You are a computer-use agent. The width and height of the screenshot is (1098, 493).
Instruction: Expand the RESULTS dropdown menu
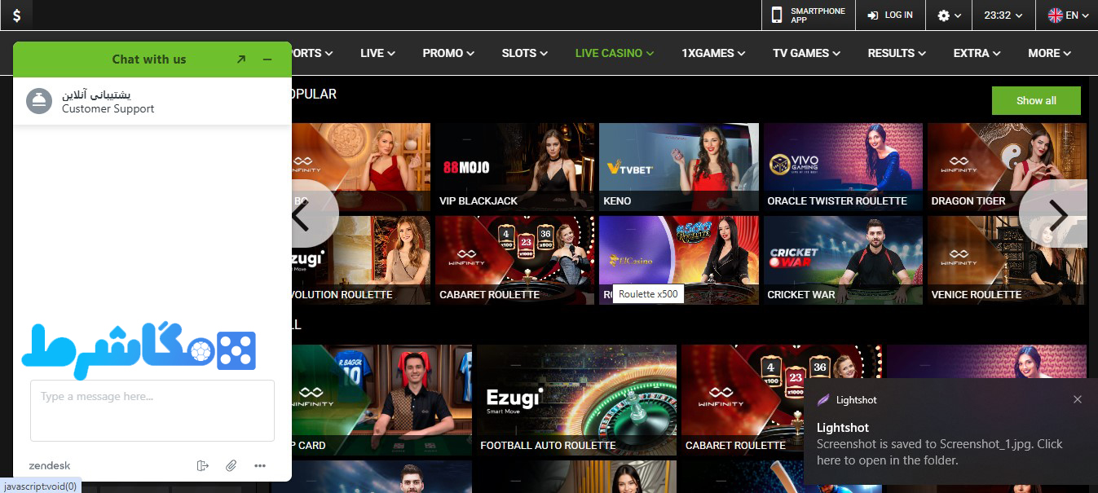point(897,53)
